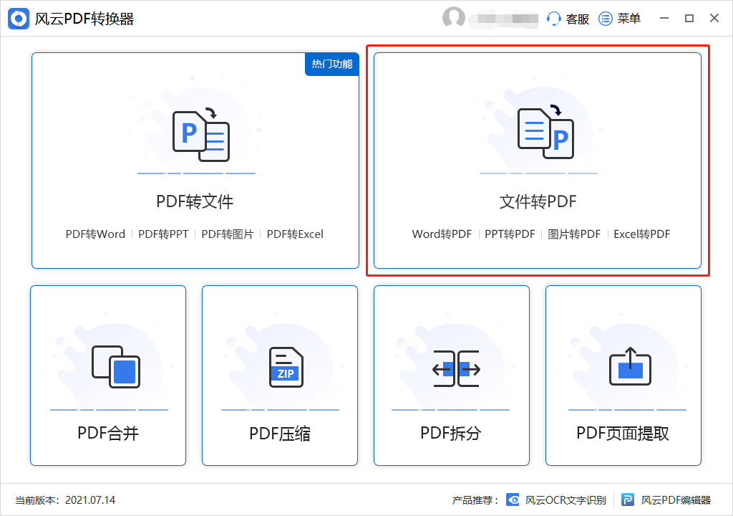Click the 风云PDF转换器 window title
The width and height of the screenshot is (733, 516).
pyautogui.click(x=84, y=19)
